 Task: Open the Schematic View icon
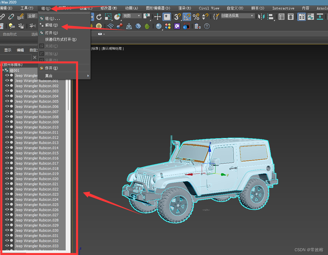[x=320, y=17]
